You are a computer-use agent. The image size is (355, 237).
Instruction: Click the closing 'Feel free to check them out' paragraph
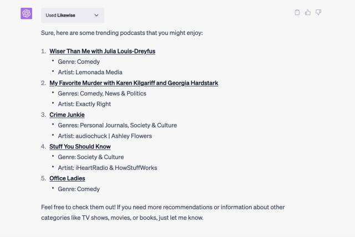click(163, 212)
